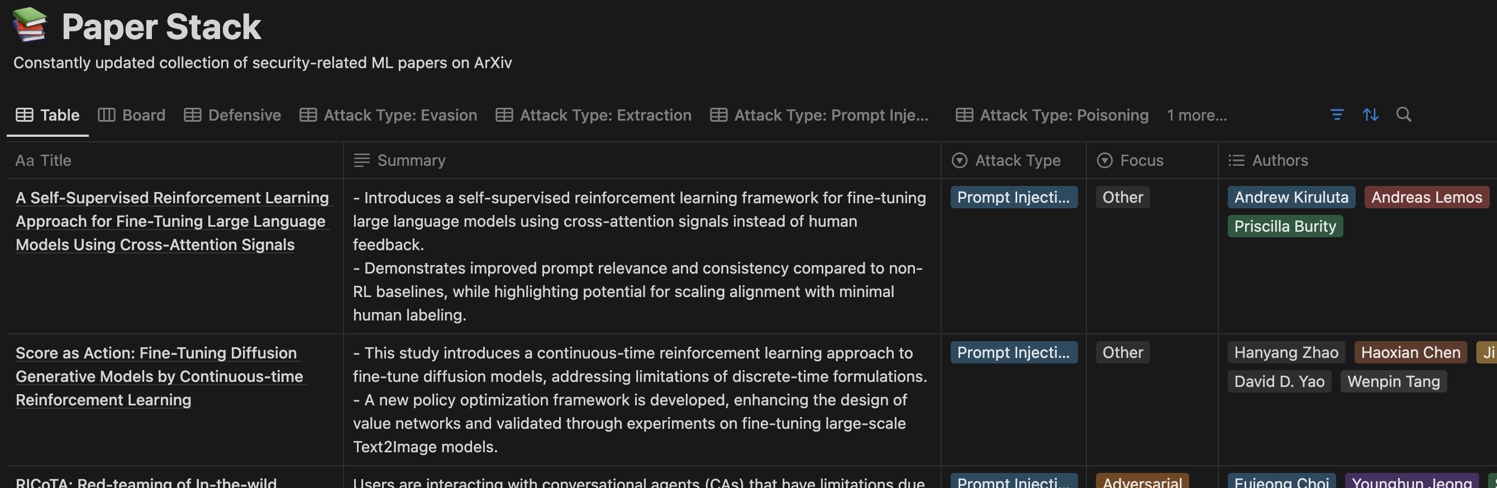Switch to the Board view tab
The image size is (1497, 488).
pos(132,115)
